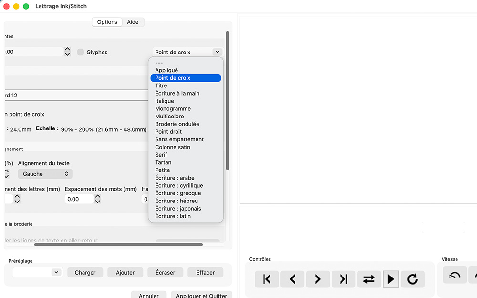
Task: Click Appliquer et Quitter button
Action: (x=201, y=295)
